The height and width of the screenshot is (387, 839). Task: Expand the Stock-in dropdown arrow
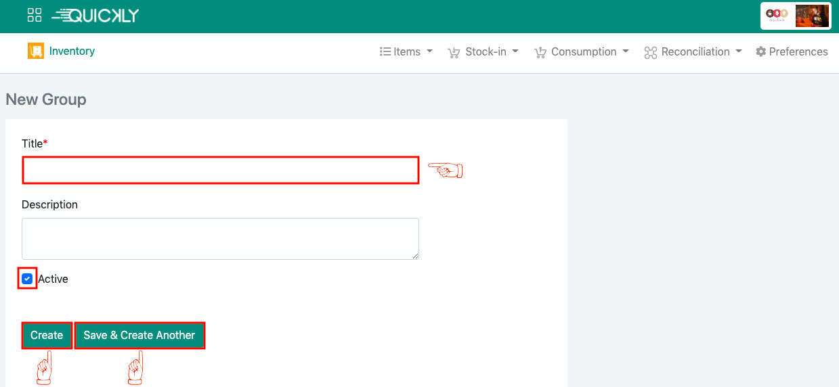515,51
